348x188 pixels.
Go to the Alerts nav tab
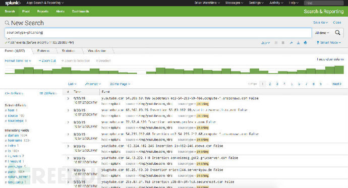[x=60, y=11]
